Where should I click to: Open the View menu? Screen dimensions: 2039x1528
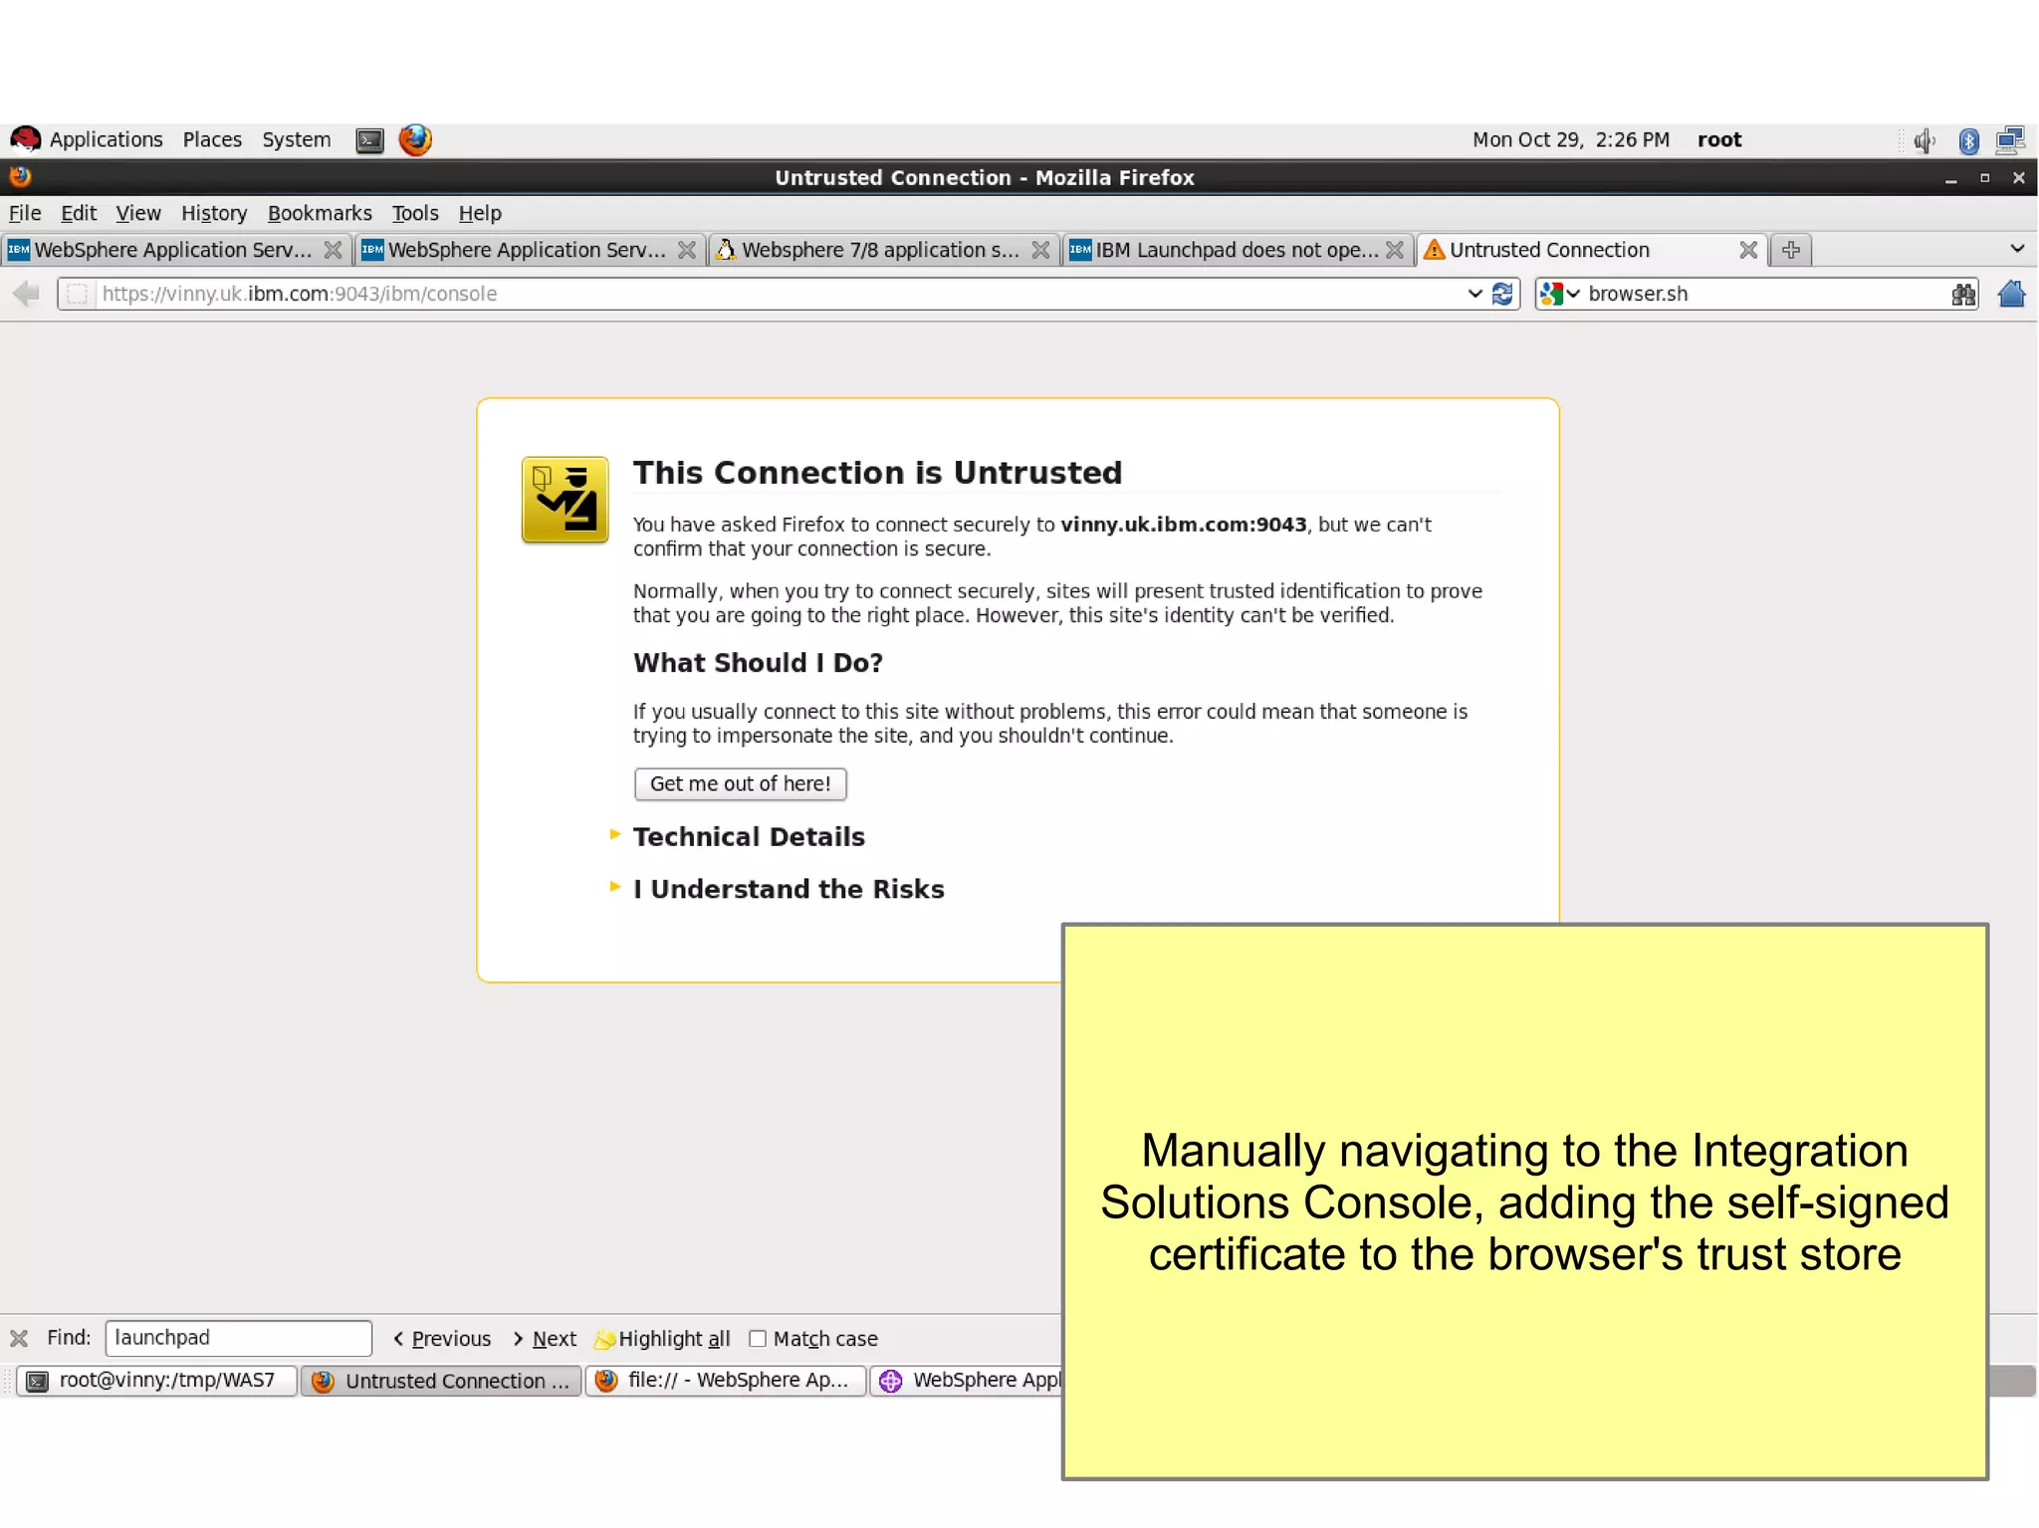(x=137, y=213)
